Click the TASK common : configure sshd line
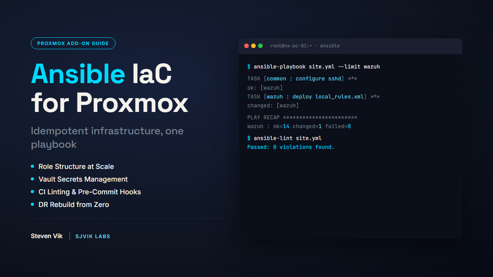The image size is (493, 277). tap(302, 79)
